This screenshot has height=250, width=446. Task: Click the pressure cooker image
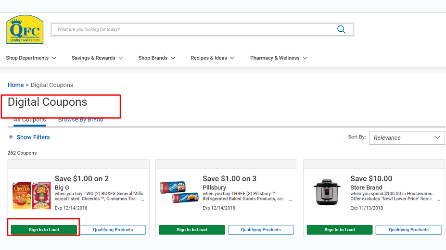pos(327,192)
